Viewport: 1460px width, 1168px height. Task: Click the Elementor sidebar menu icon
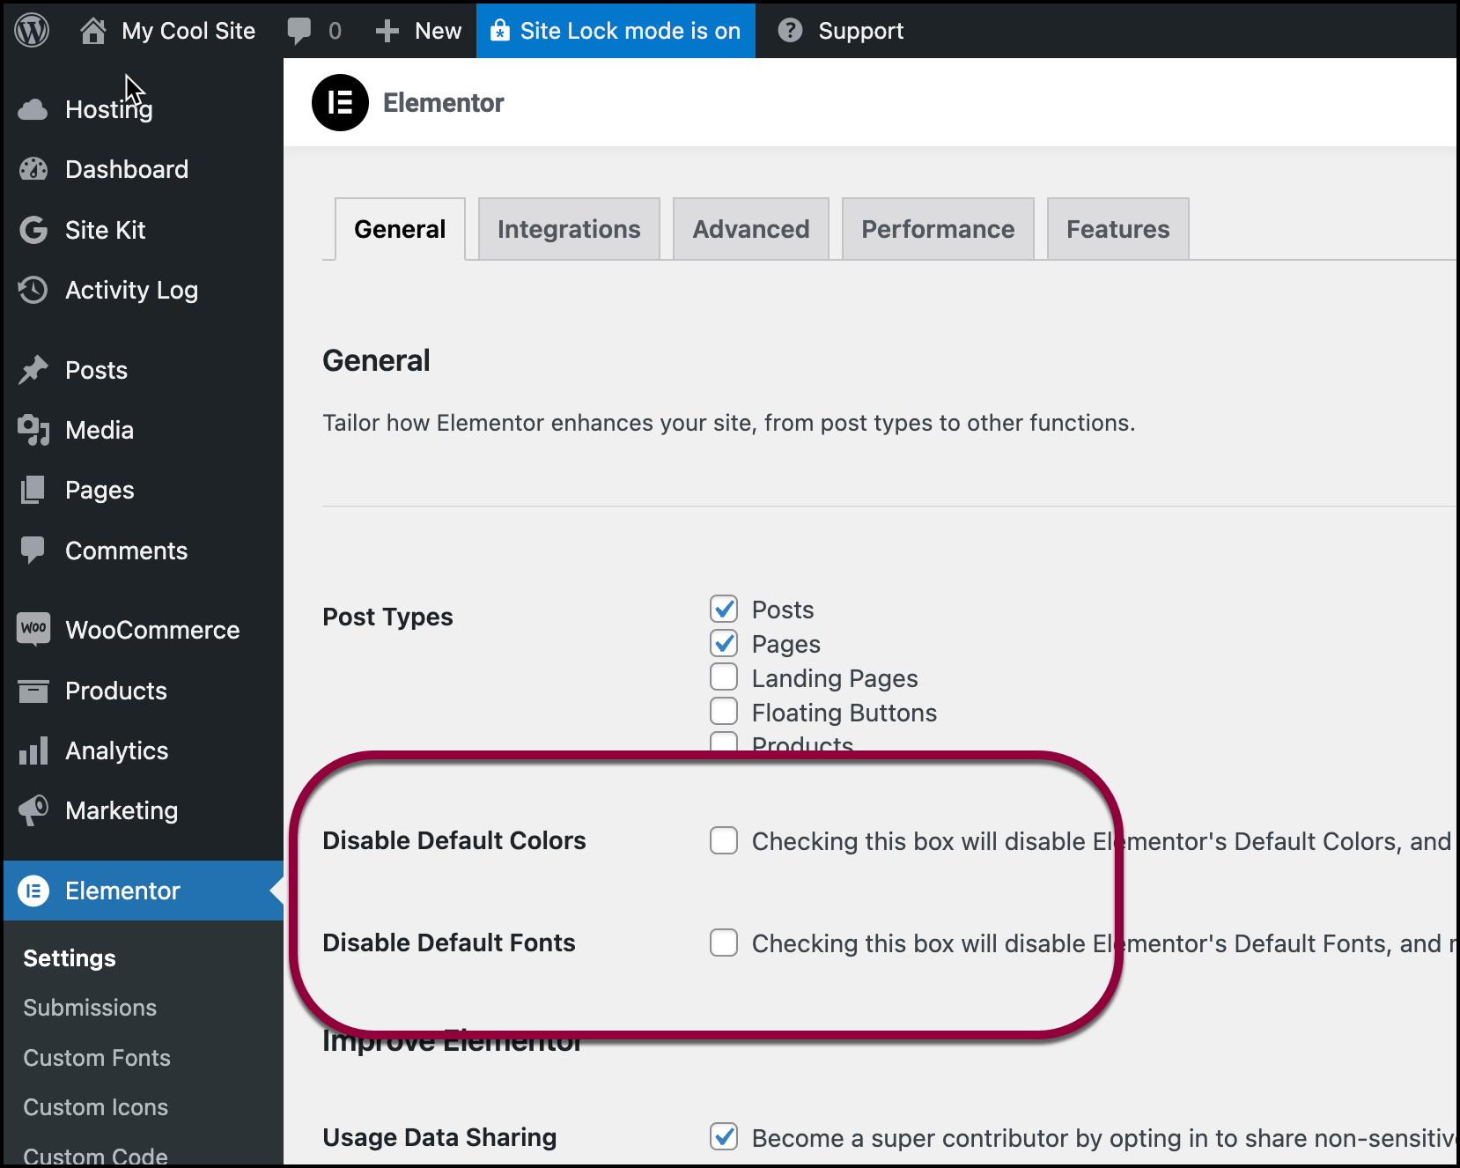33,891
